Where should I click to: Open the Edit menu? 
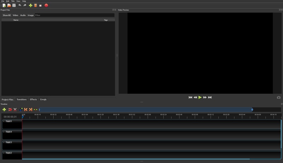pos(7,1)
